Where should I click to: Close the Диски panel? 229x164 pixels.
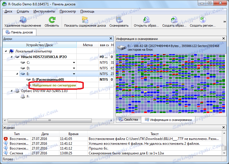111,39
